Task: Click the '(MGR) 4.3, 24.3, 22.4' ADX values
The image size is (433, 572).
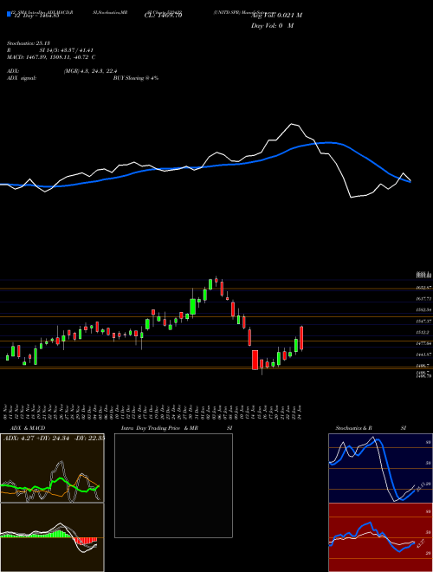Action: [x=90, y=71]
